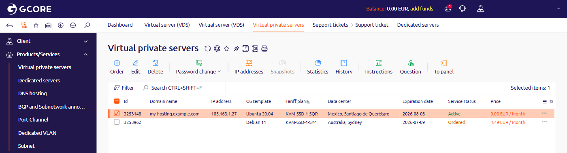The image size is (567, 153).
Task: Open History of selected server
Action: coord(344,67)
